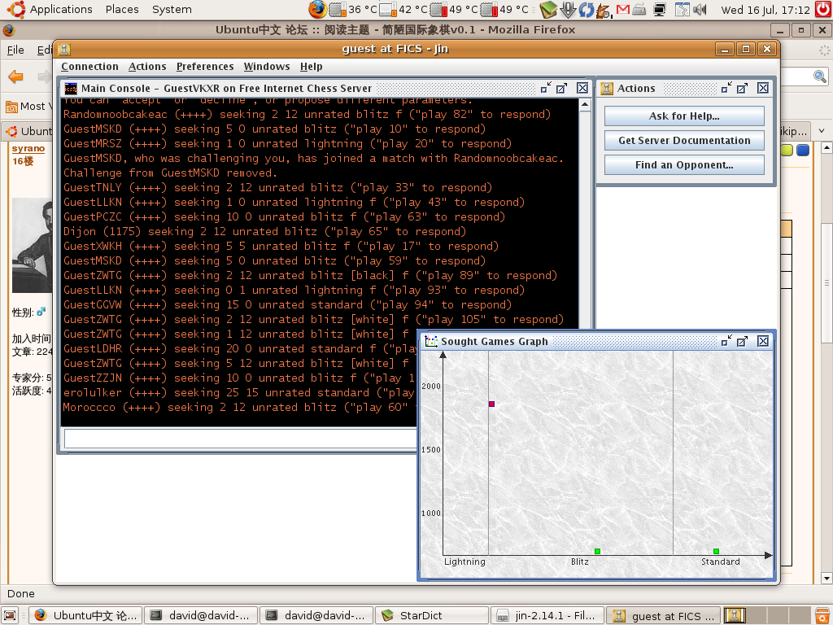The width and height of the screenshot is (833, 625).
Task: Click the console command input field
Action: click(241, 439)
